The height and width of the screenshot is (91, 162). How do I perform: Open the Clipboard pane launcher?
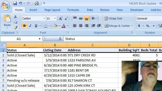pos(17,33)
